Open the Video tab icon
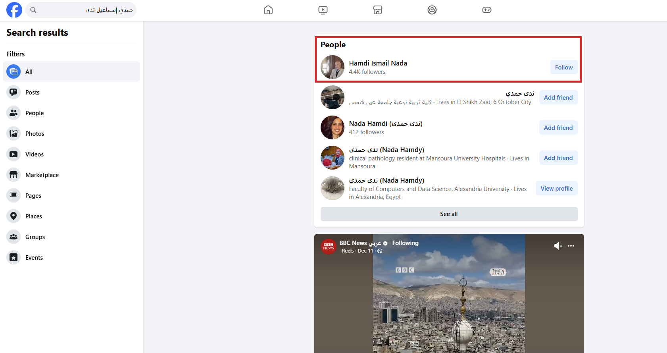Image resolution: width=667 pixels, height=353 pixels. pyautogui.click(x=323, y=10)
